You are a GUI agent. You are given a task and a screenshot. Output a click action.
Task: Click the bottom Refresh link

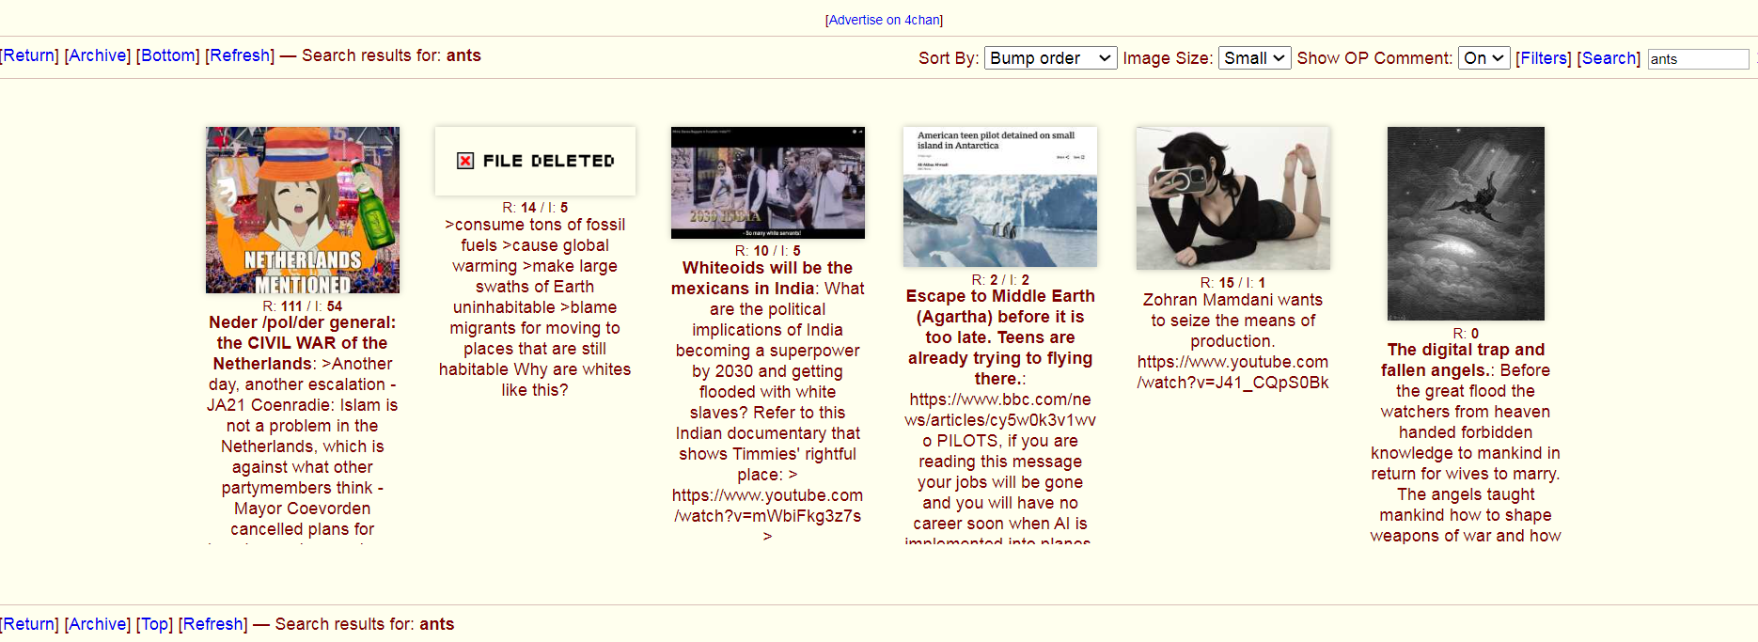point(212,624)
